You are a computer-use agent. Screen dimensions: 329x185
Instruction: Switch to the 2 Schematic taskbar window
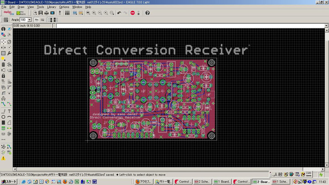coord(202,181)
